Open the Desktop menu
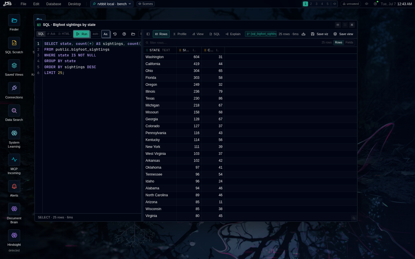Screen dimensions: 415x259 (74, 4)
